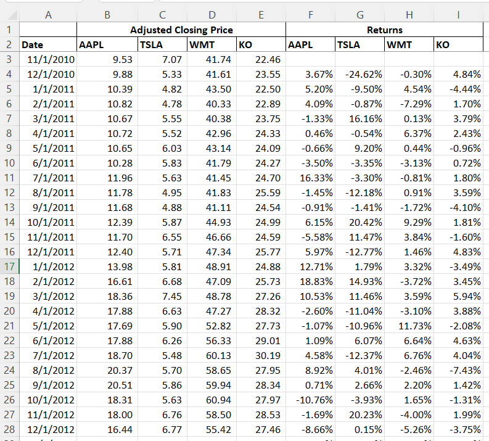Select AAPL price 9.53

click(x=107, y=59)
